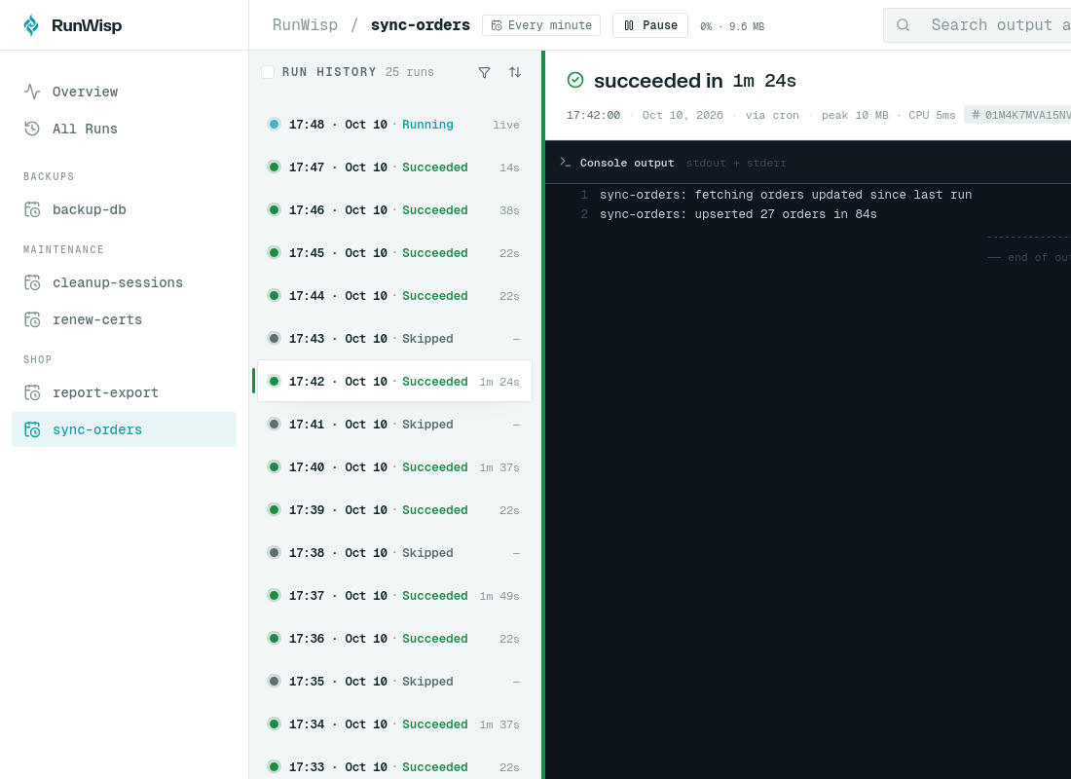Open the 17:41 Skipped run
The height and width of the screenshot is (779, 1071).
pyautogui.click(x=394, y=424)
